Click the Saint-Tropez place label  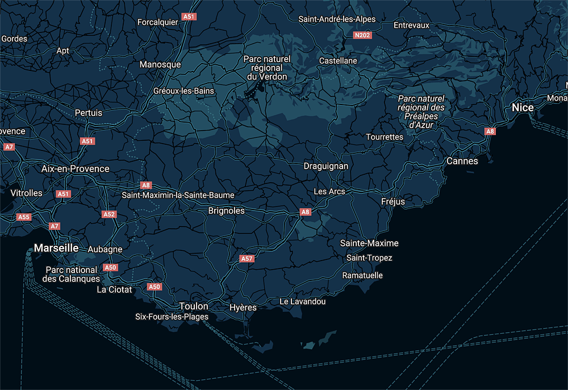pyautogui.click(x=369, y=258)
